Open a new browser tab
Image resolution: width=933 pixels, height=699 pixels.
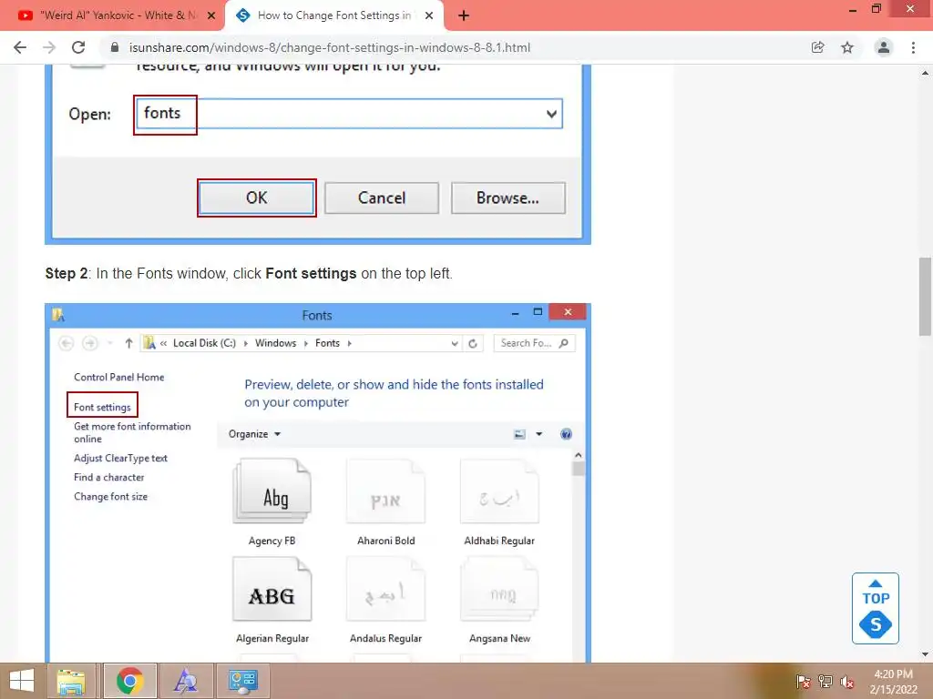(x=464, y=15)
